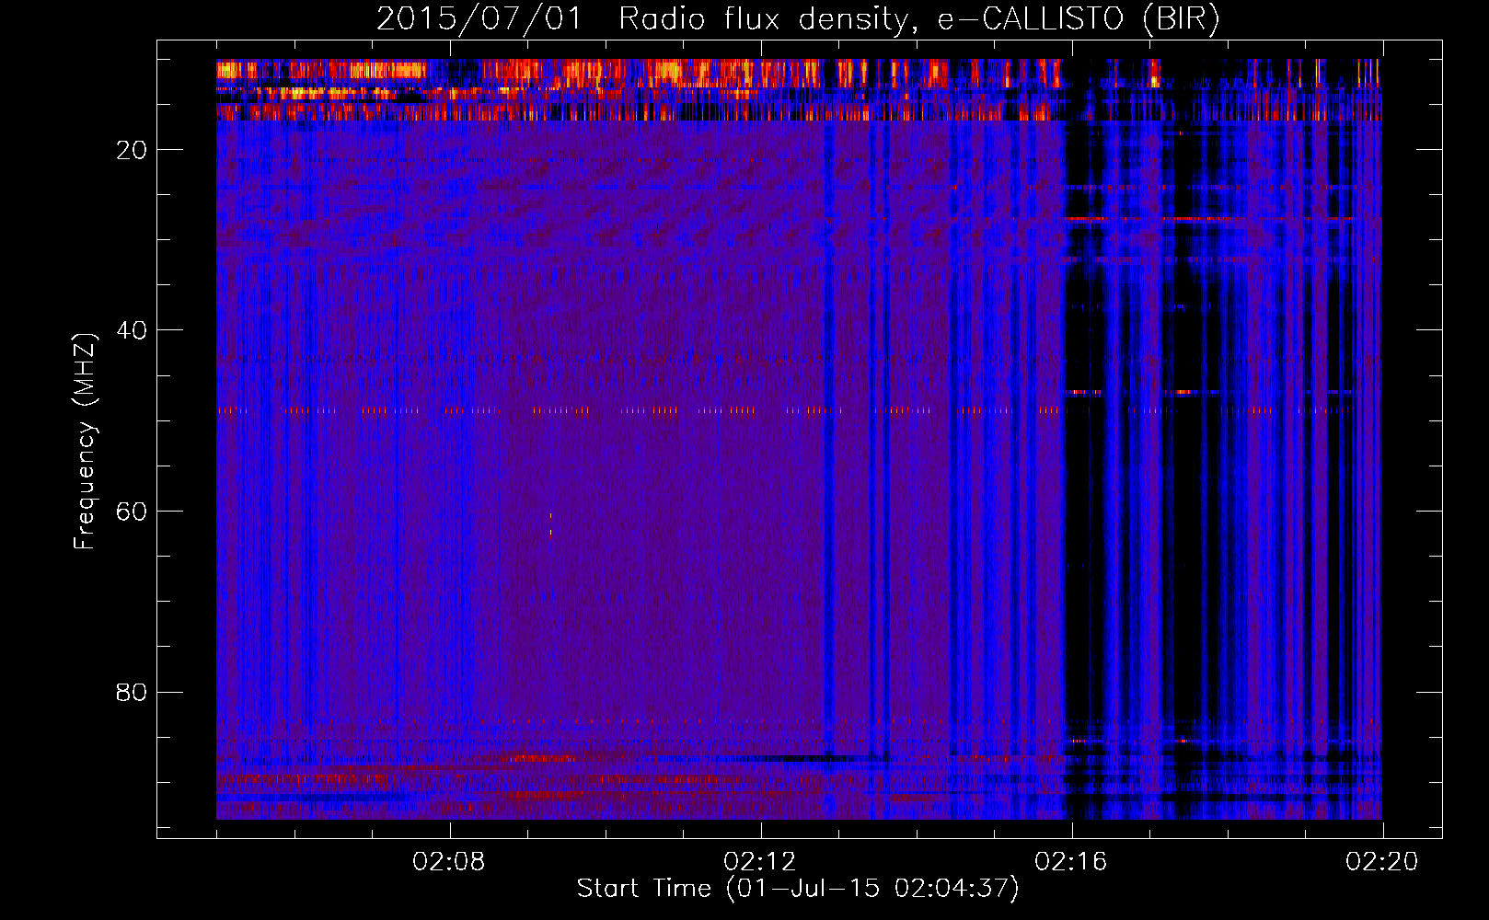The width and height of the screenshot is (1489, 920).
Task: Click the 02:08 time tick label
Action: [x=449, y=862]
